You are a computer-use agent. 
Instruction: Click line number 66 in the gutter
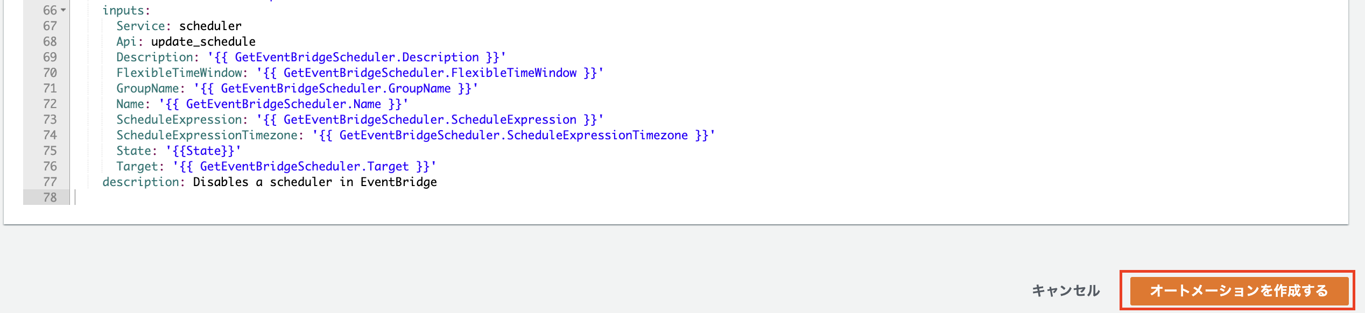[49, 9]
